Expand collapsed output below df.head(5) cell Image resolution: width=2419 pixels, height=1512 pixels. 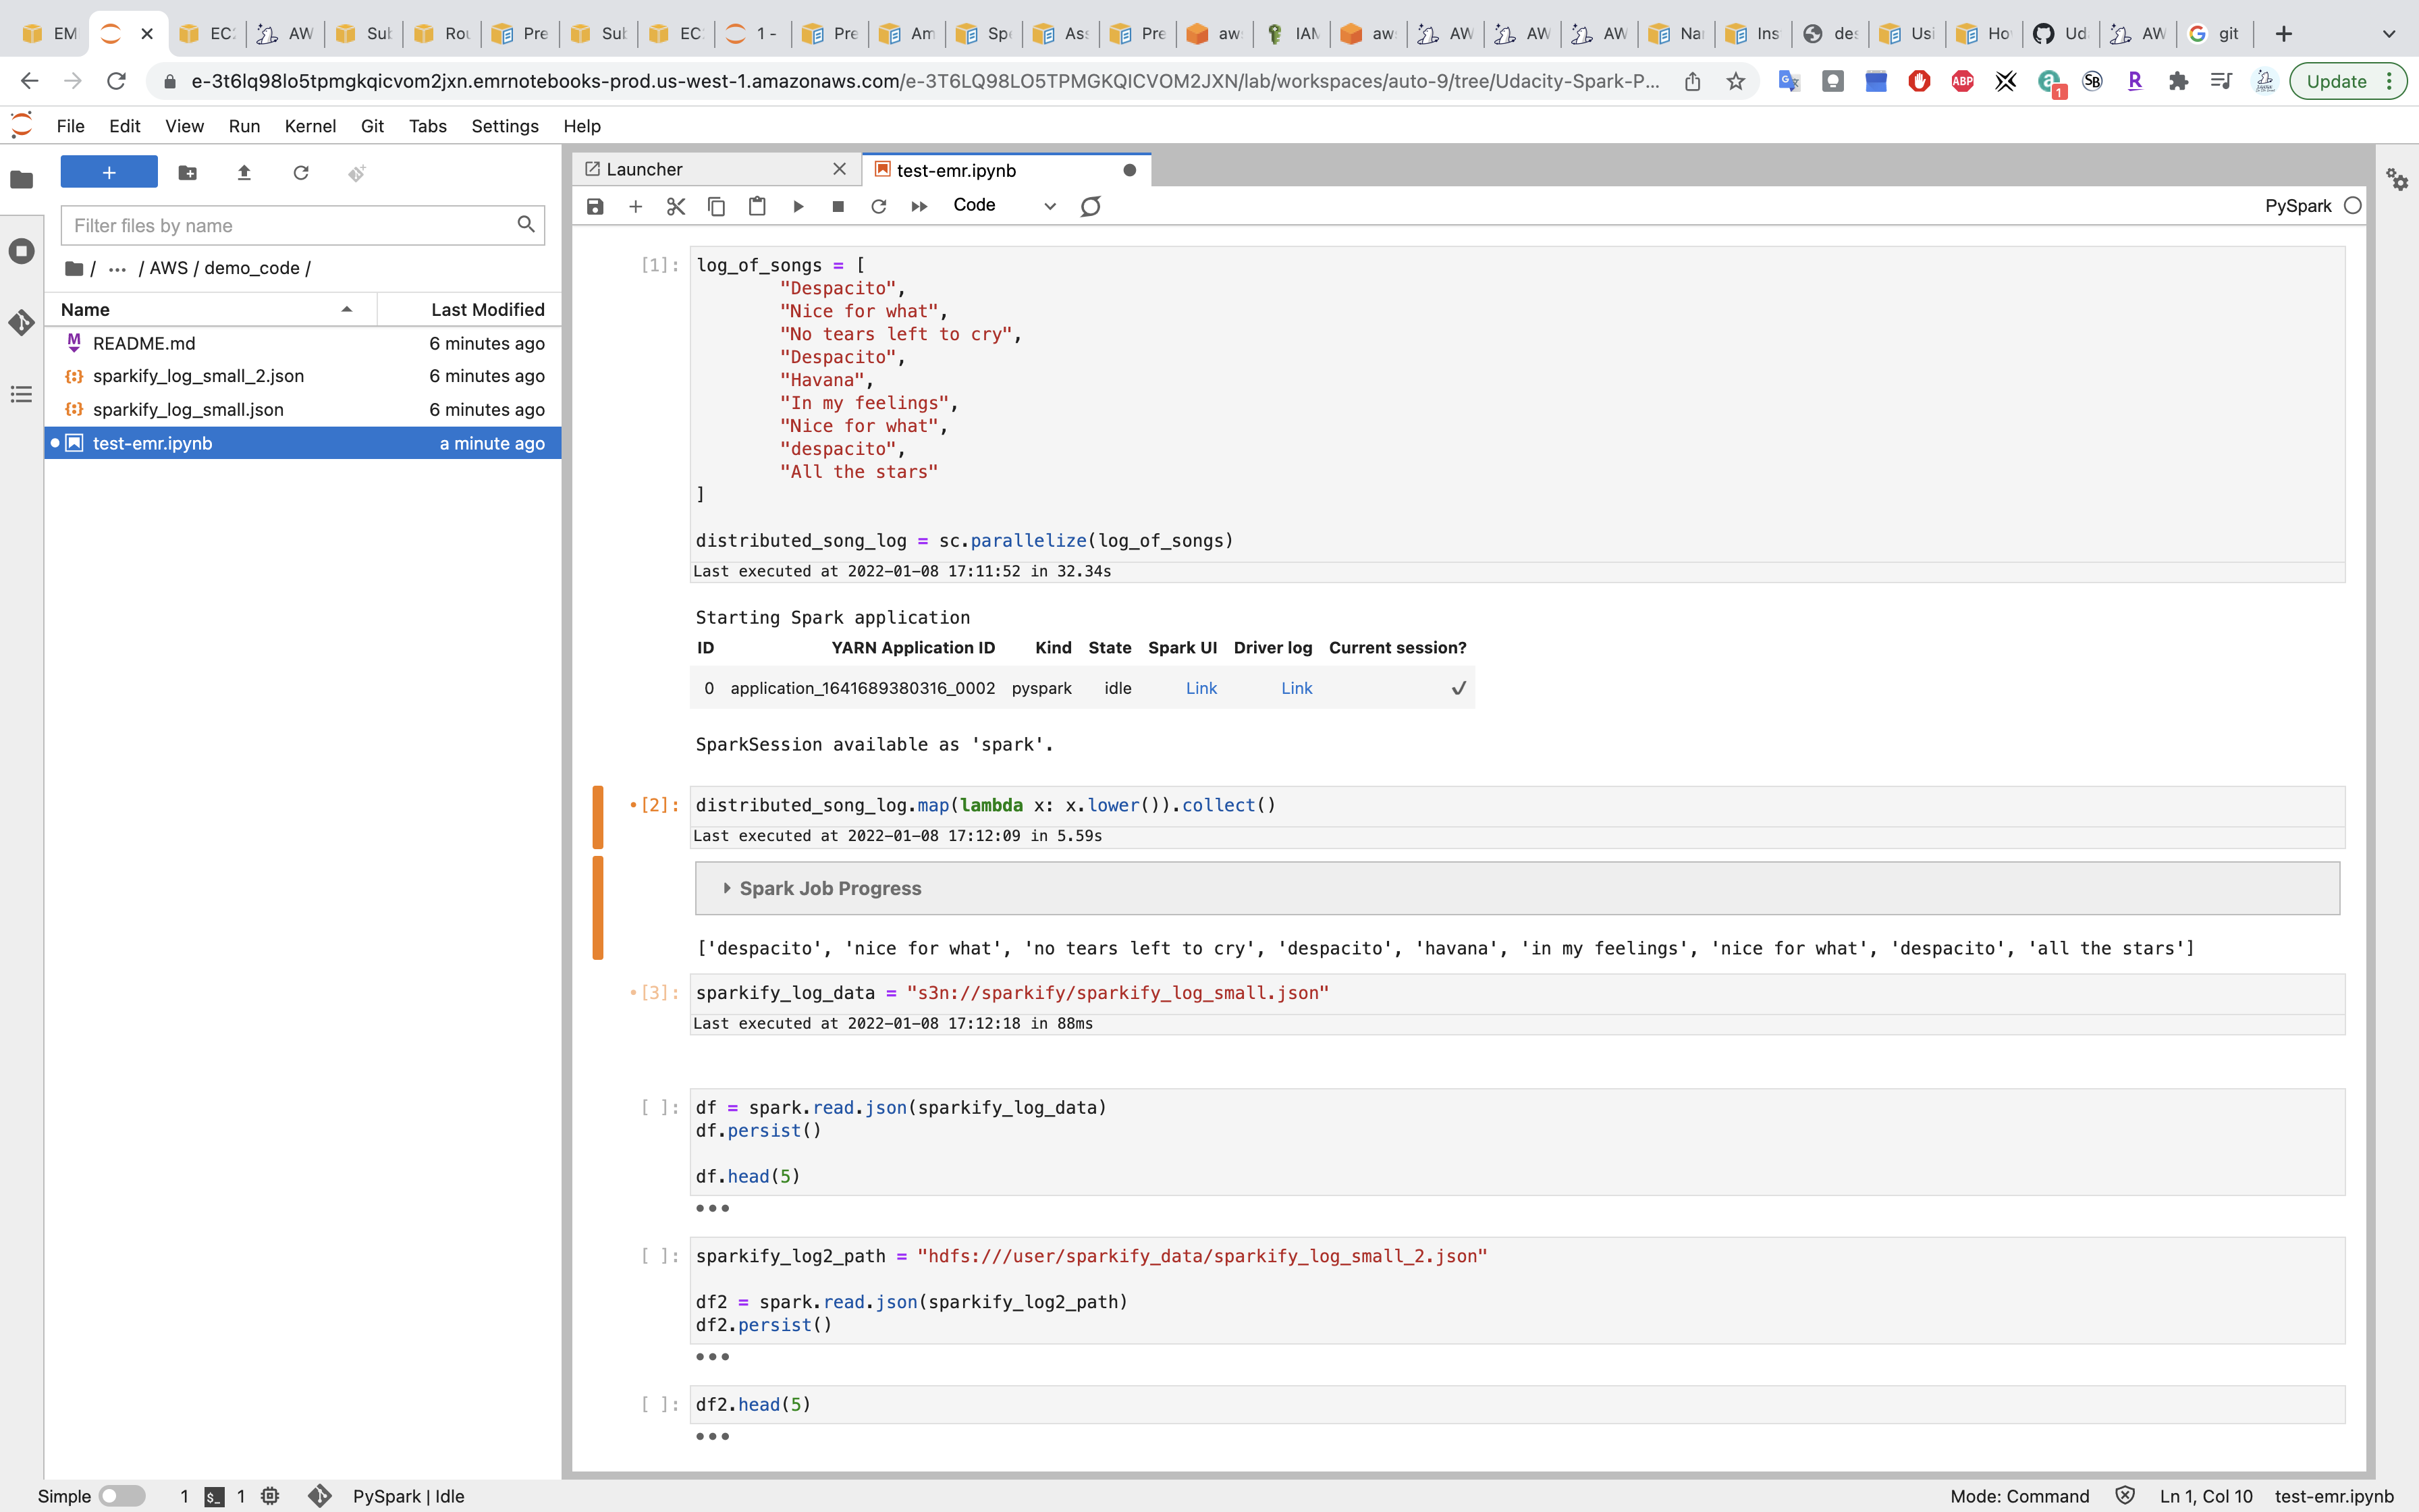pos(711,1208)
